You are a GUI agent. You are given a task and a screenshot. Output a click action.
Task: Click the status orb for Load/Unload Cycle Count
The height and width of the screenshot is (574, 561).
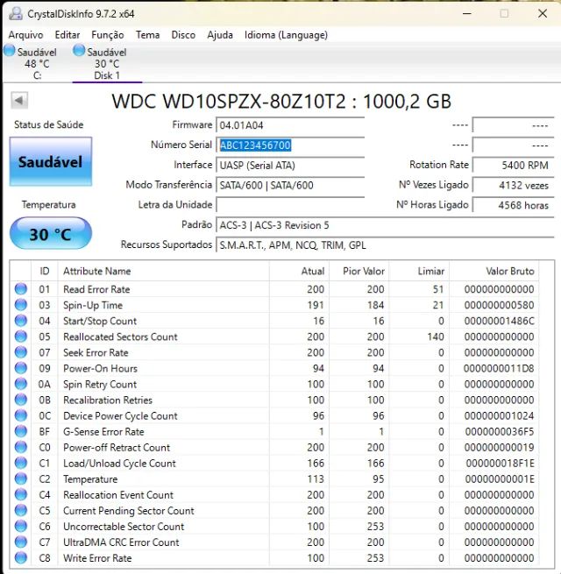click(21, 463)
